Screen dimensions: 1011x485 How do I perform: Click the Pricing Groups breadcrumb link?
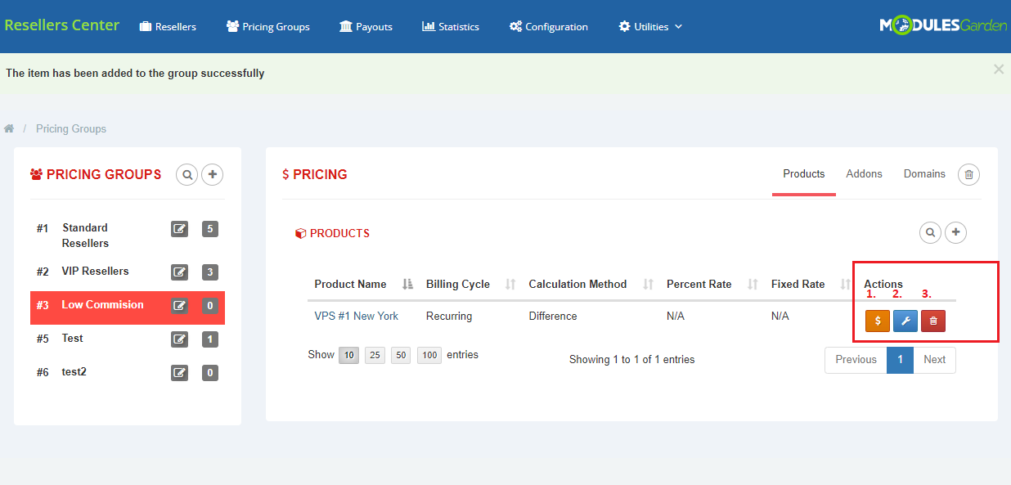[71, 128]
